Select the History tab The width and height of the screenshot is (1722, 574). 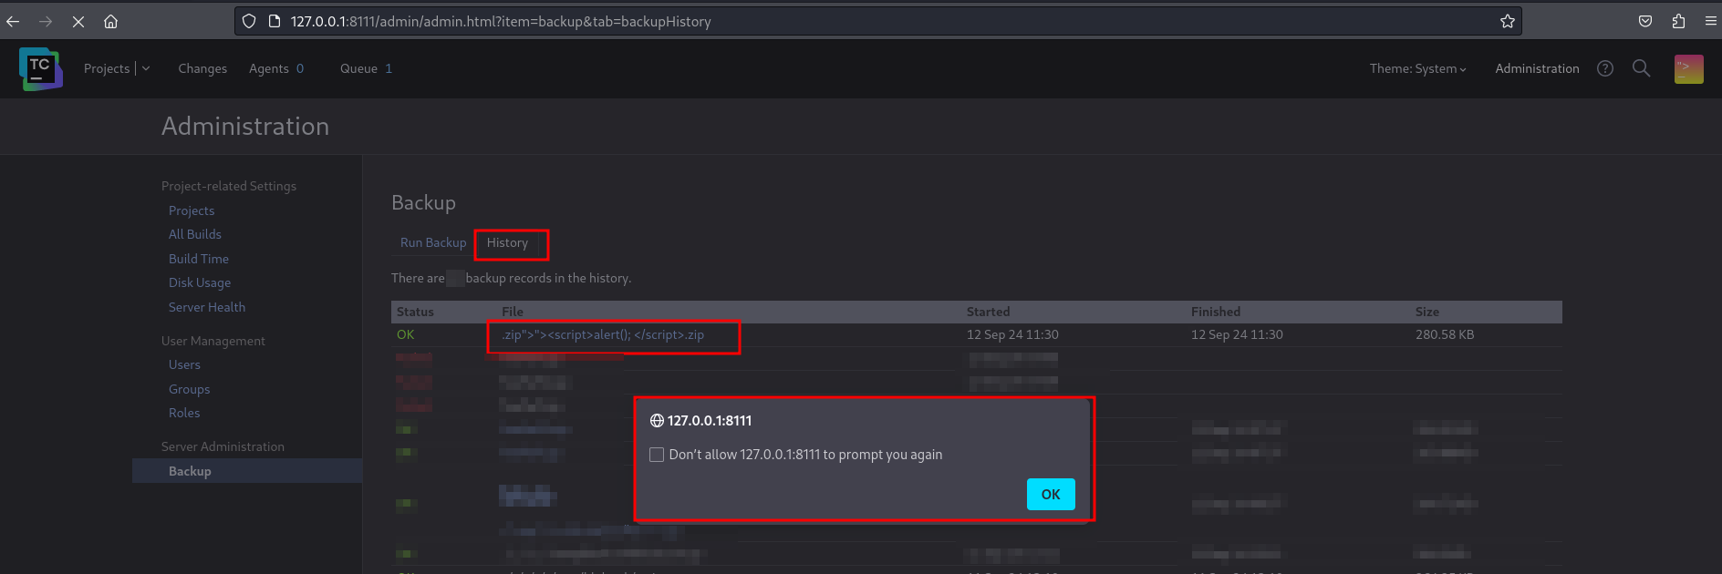[507, 242]
